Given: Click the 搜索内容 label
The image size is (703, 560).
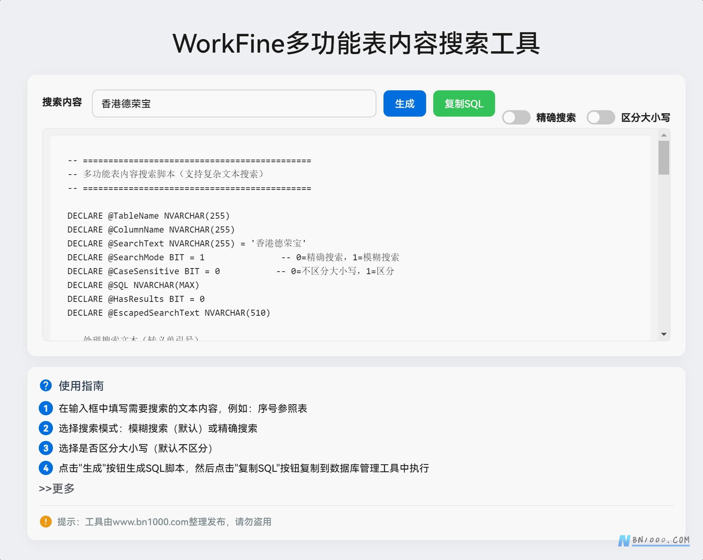Looking at the screenshot, I should coord(62,102).
